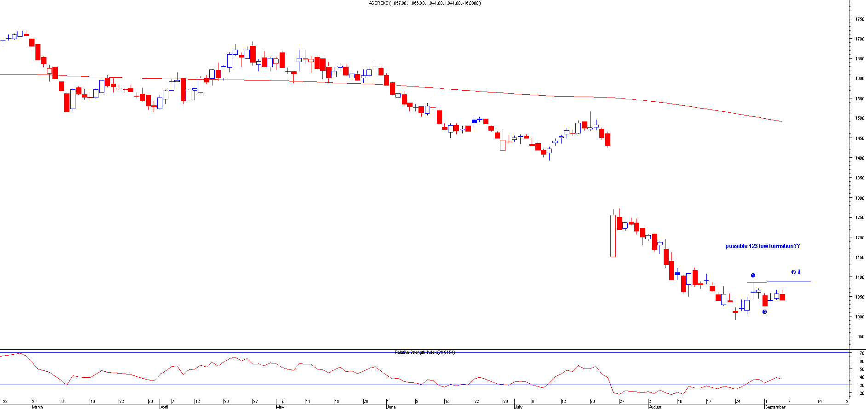This screenshot has width=866, height=409.
Task: Click the AGGREKO chart title text
Action: [x=424, y=3]
